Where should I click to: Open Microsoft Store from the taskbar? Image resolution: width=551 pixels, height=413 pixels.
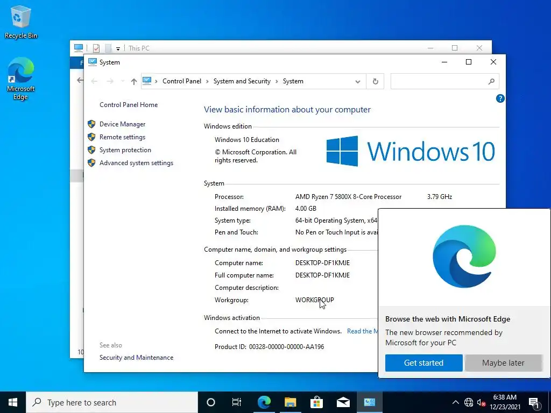(x=316, y=402)
